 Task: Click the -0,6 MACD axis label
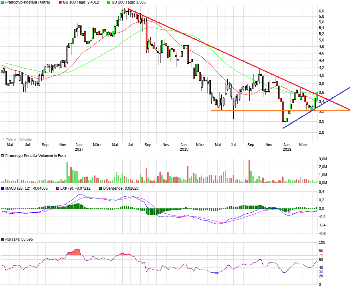322,234
